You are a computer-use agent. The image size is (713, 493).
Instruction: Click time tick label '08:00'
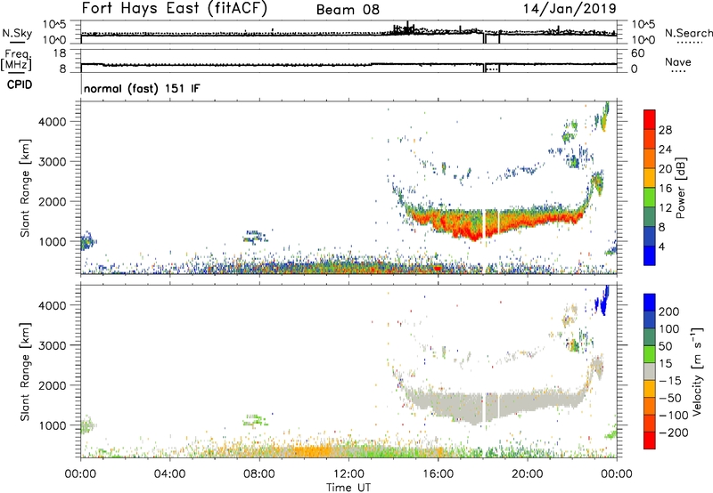click(259, 474)
